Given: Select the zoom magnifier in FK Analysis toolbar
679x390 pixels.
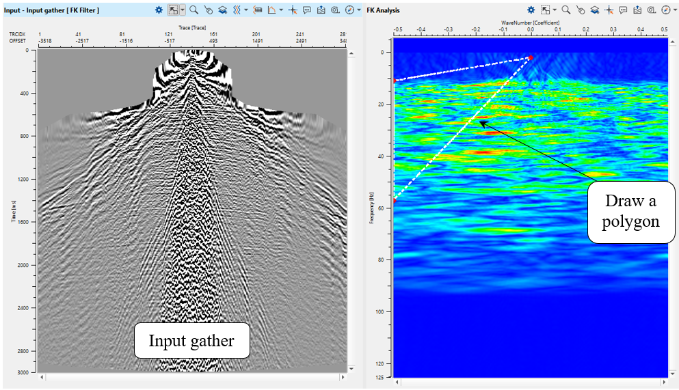Looking at the screenshot, I should click(566, 10).
